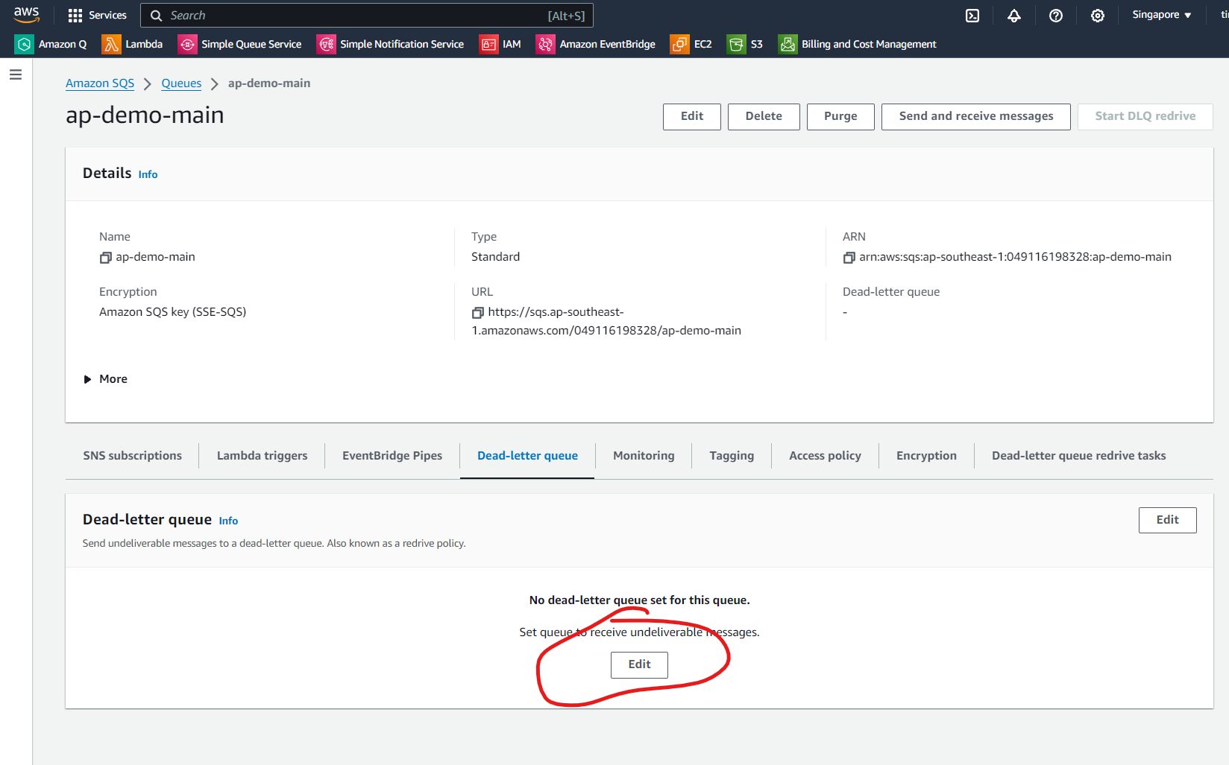The height and width of the screenshot is (765, 1229).
Task: Open the notifications bell icon
Action: click(x=1014, y=16)
